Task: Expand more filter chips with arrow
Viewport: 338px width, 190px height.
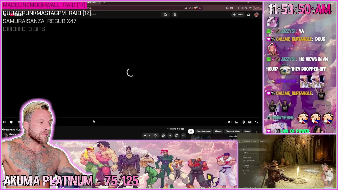Action: tap(256, 131)
